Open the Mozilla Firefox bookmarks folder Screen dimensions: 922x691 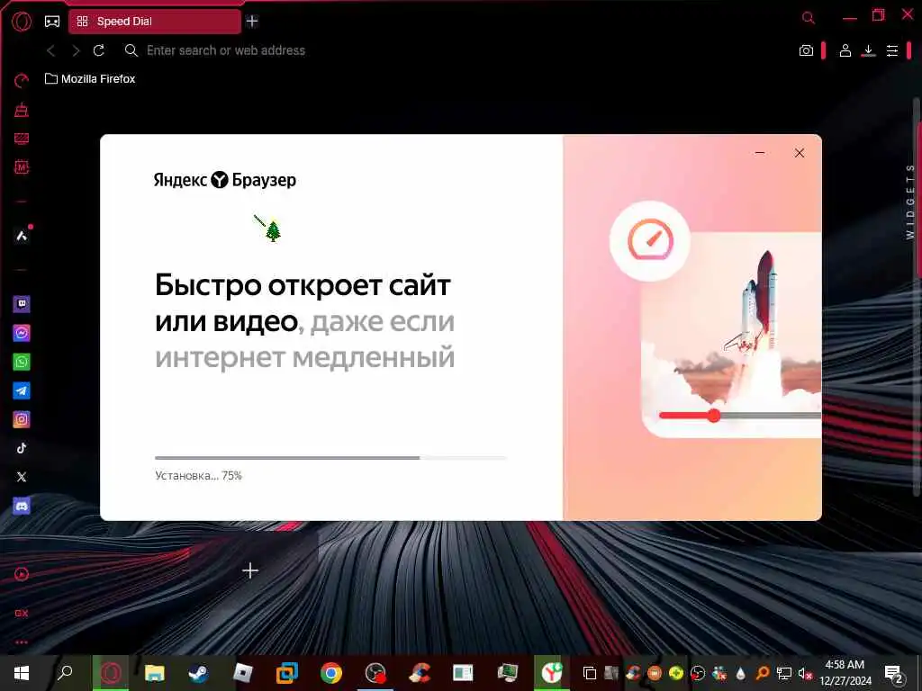point(90,79)
